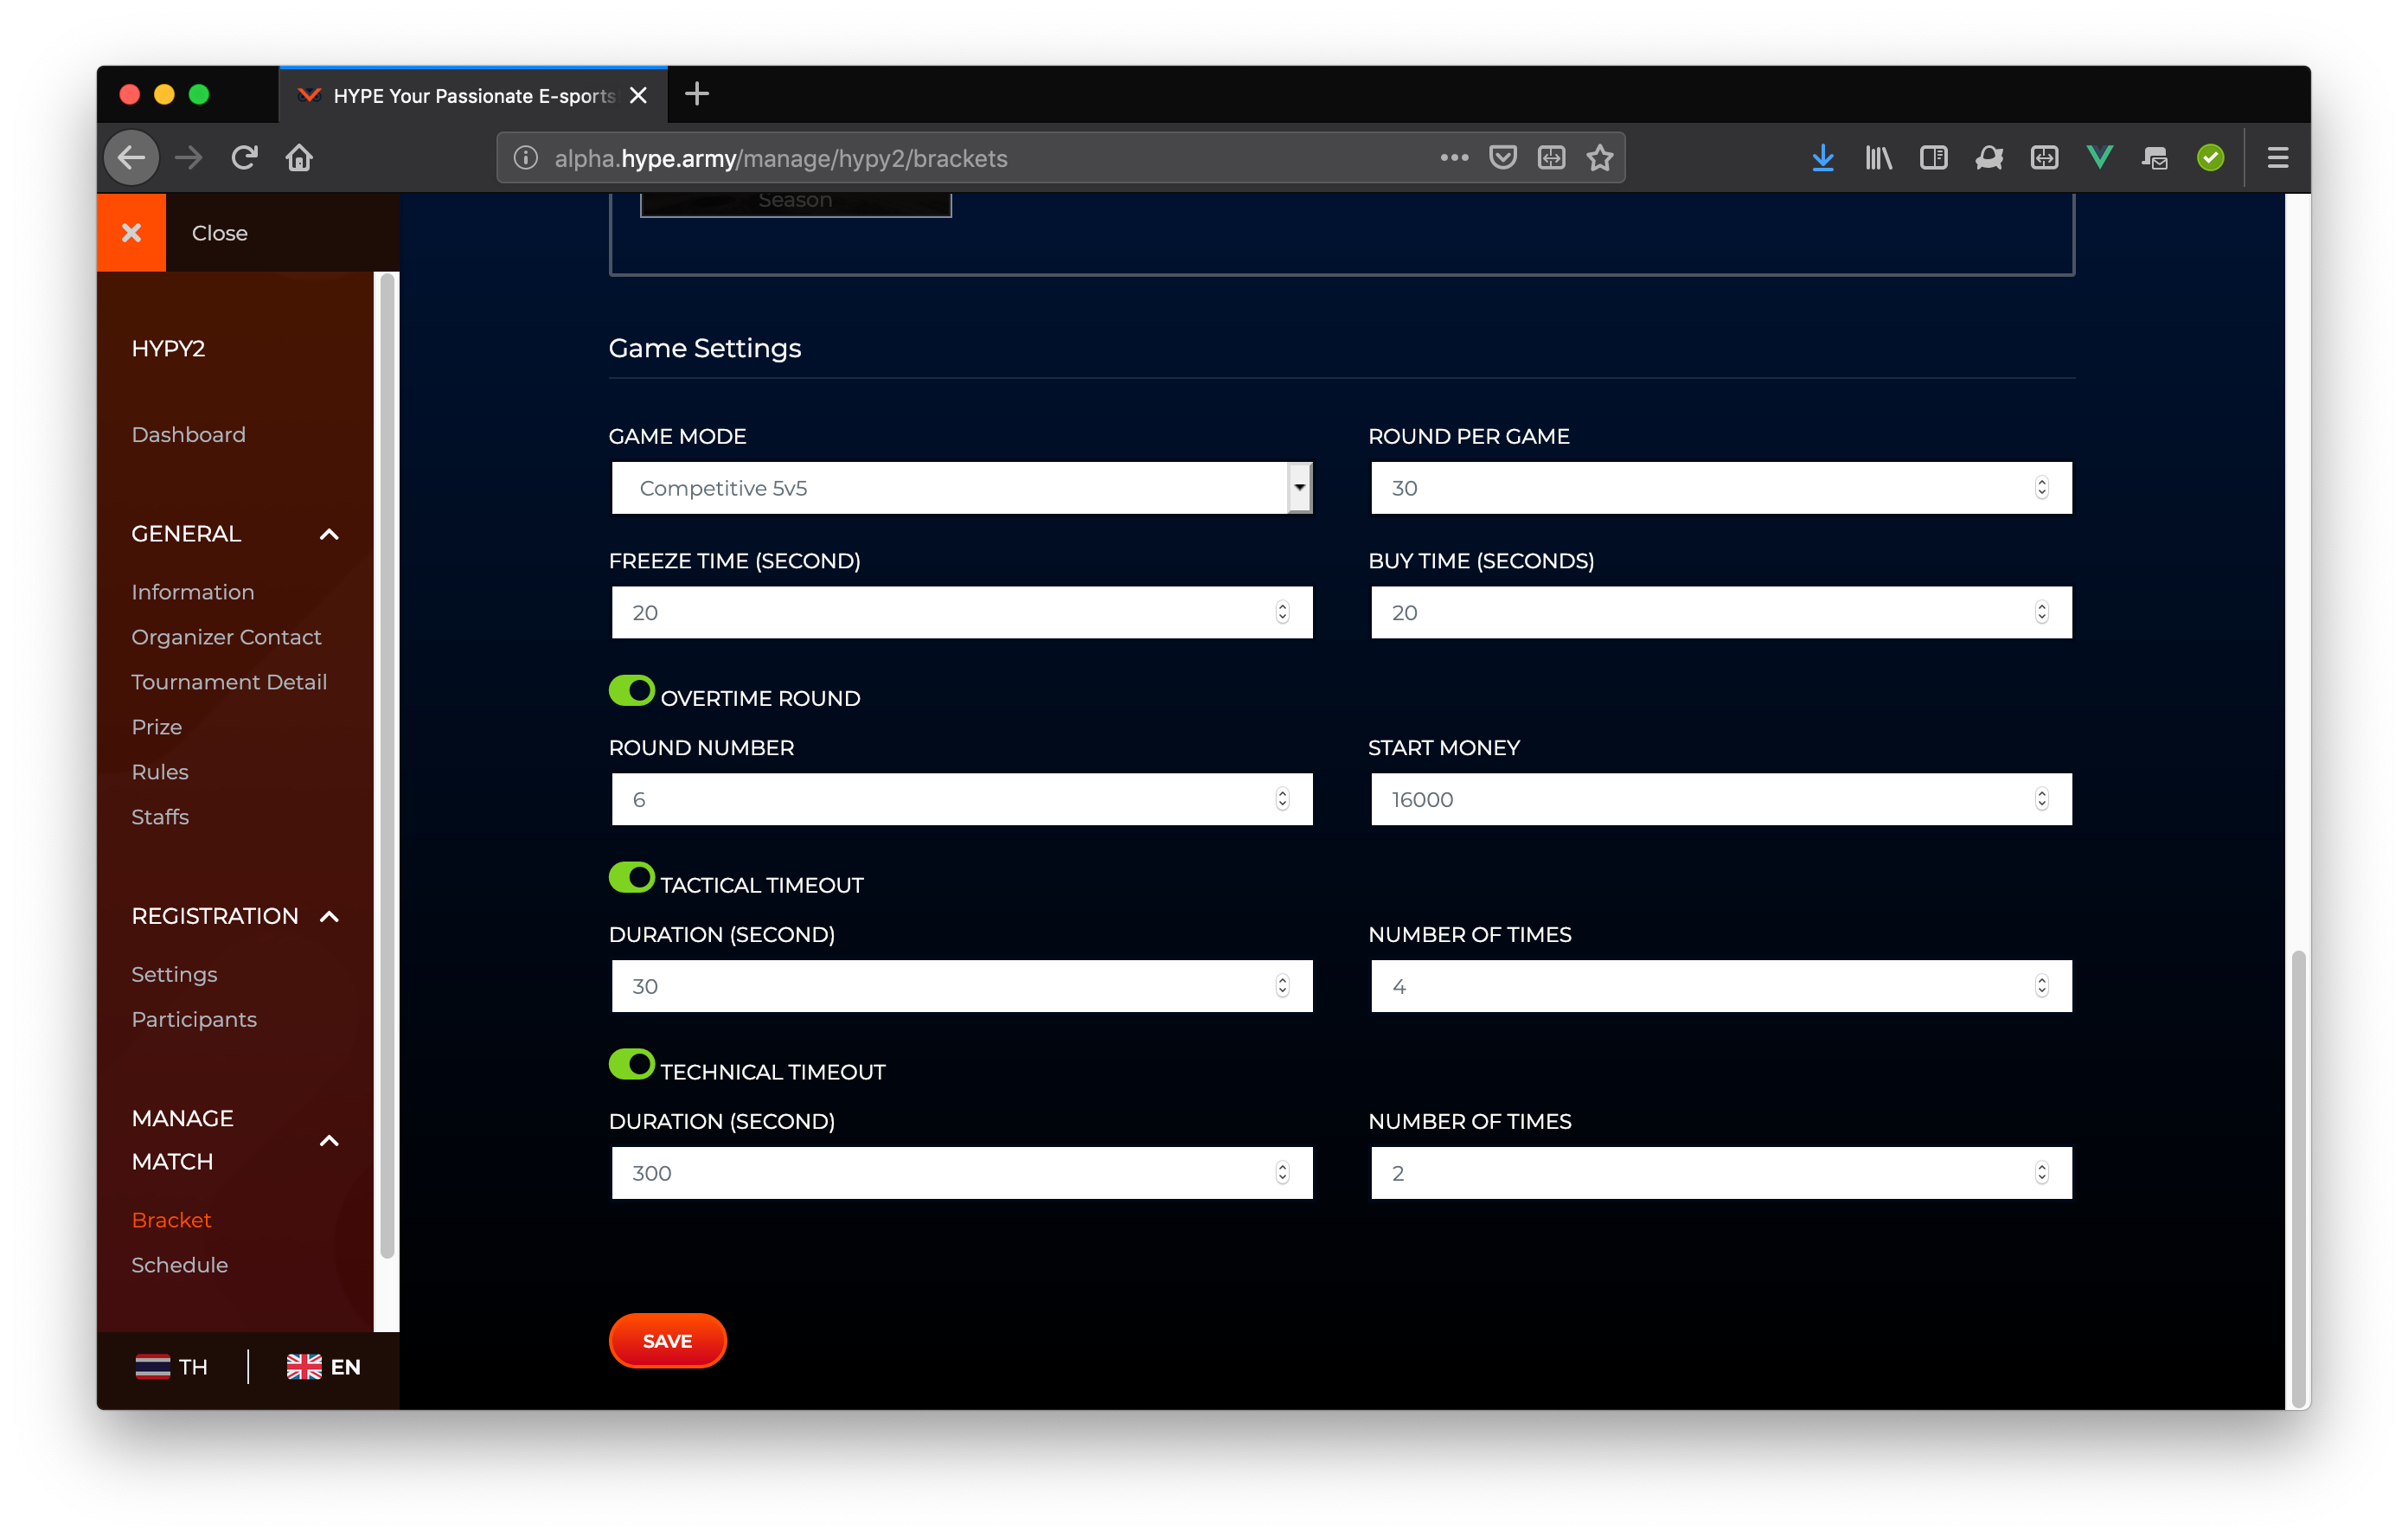Click the Vue devtools extension icon

tap(2099, 158)
